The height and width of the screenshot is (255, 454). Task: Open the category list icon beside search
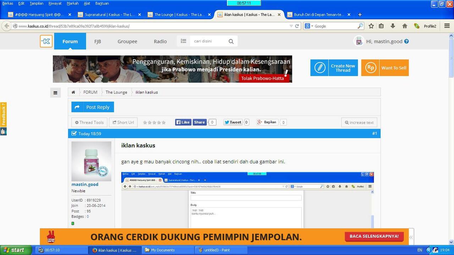(x=183, y=41)
